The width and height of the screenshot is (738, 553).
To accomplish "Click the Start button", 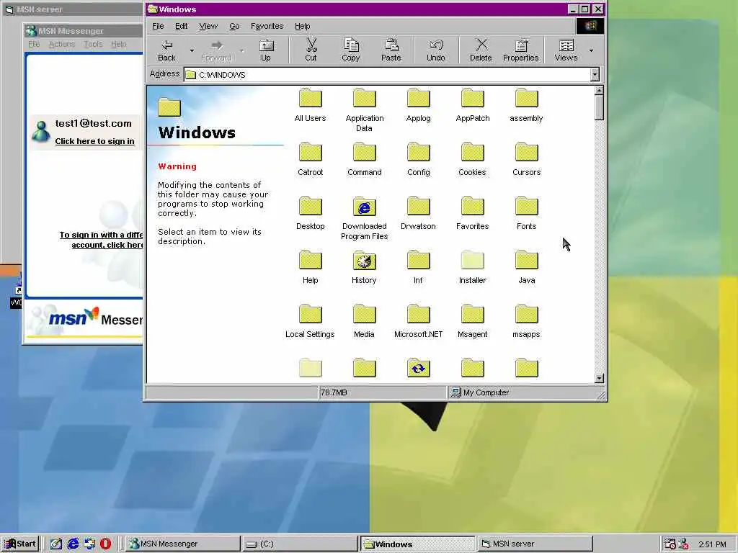I will (19, 544).
